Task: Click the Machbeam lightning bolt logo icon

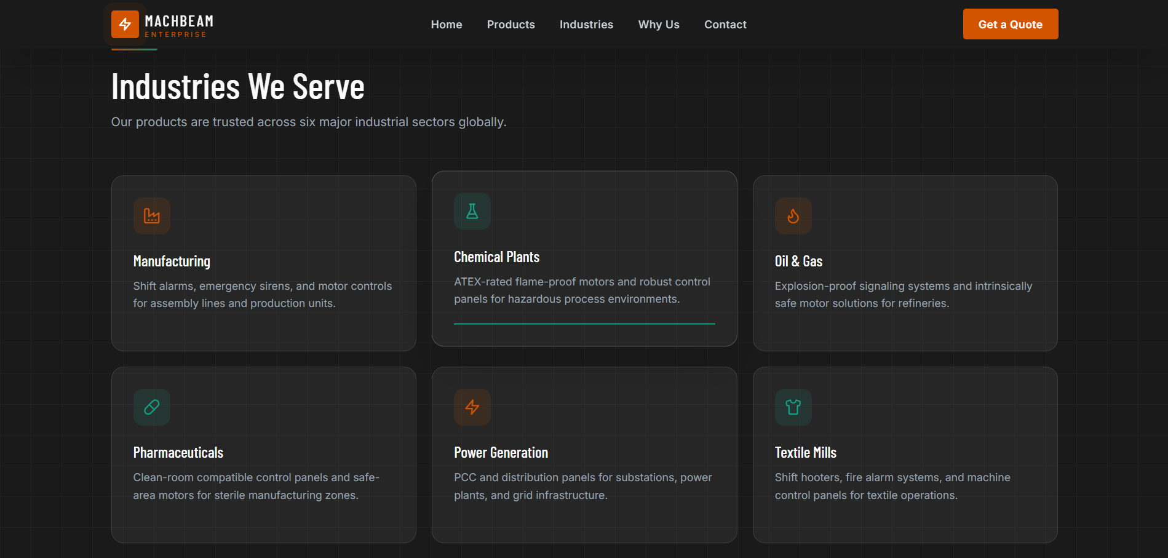Action: click(x=125, y=24)
